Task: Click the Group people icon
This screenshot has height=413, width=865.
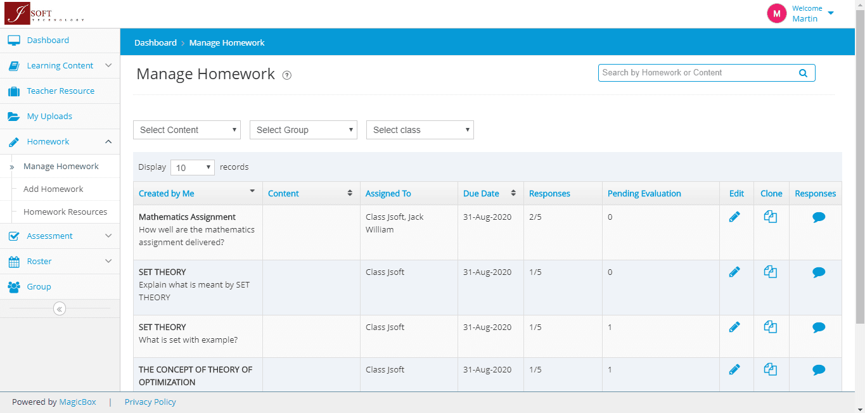Action: tap(14, 287)
